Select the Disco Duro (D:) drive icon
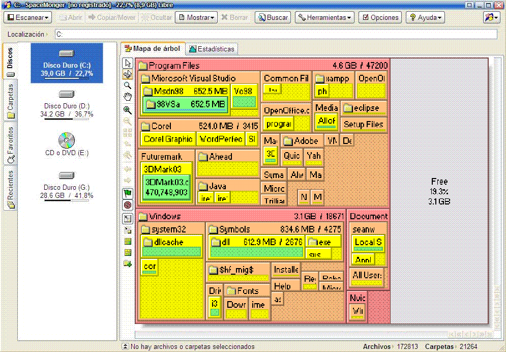 tap(67, 94)
